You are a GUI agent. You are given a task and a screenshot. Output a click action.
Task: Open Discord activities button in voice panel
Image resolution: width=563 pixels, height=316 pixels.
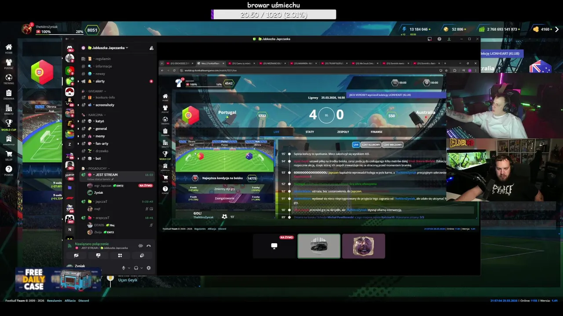click(120, 255)
